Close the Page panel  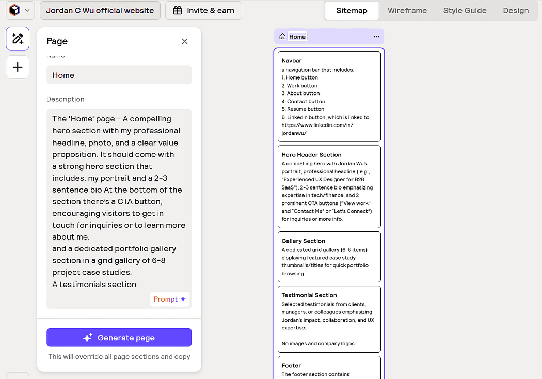point(185,41)
